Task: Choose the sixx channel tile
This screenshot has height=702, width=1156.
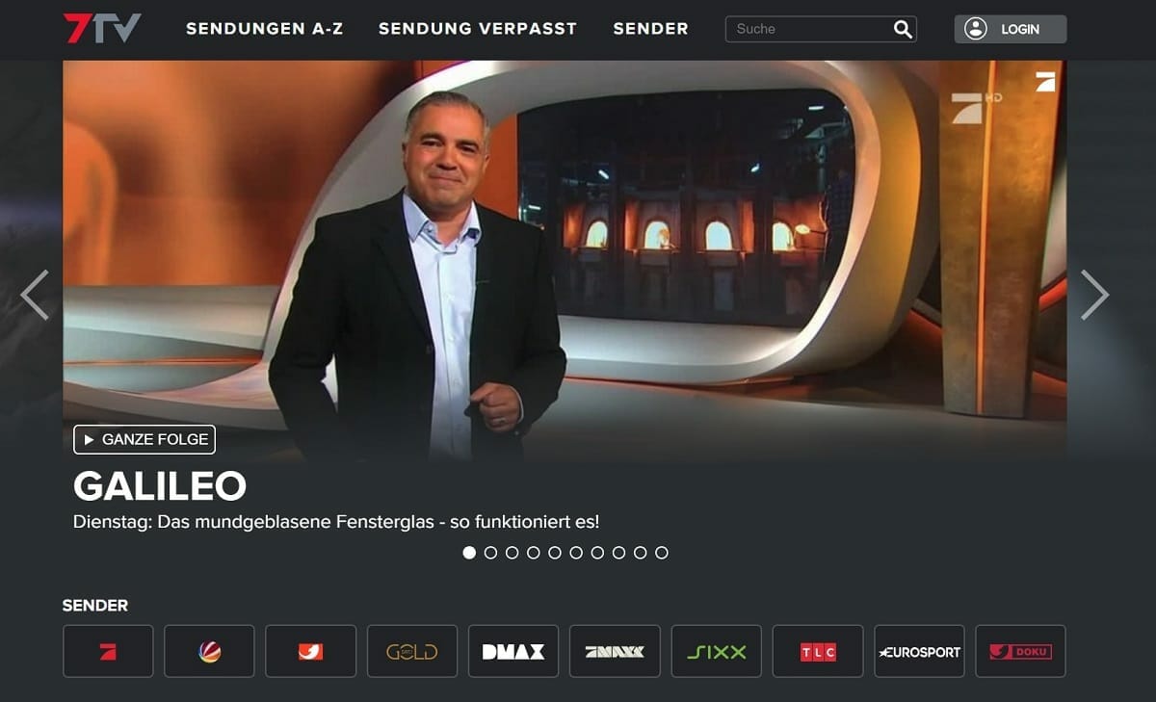Action: pos(717,651)
